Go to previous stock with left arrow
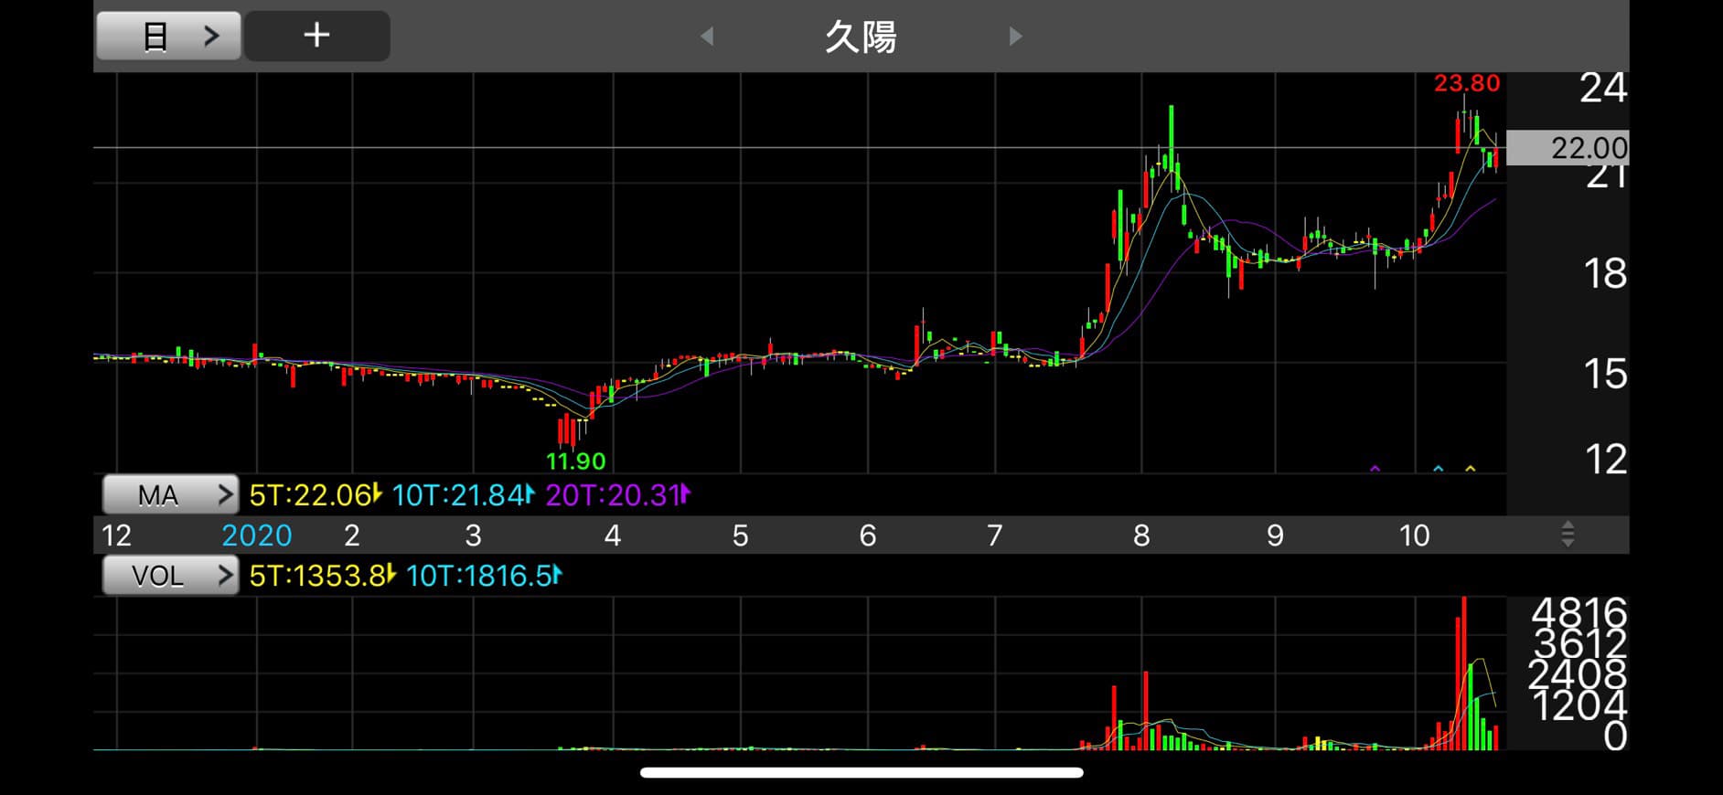Viewport: 1723px width, 795px height. (x=707, y=37)
